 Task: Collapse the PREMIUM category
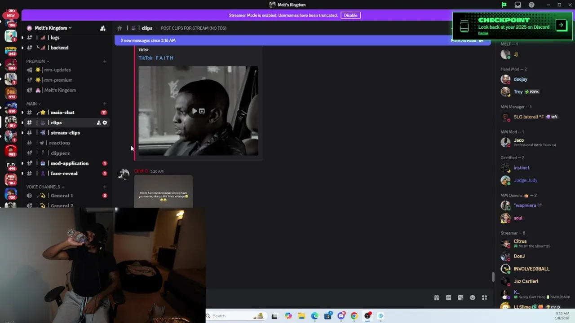click(37, 61)
